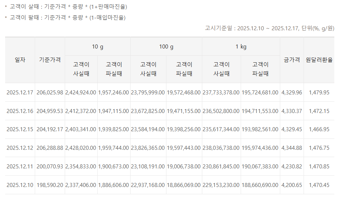The width and height of the screenshot is (338, 199).
Task: Select the date cell 2025.12.17
Action: (x=20, y=93)
